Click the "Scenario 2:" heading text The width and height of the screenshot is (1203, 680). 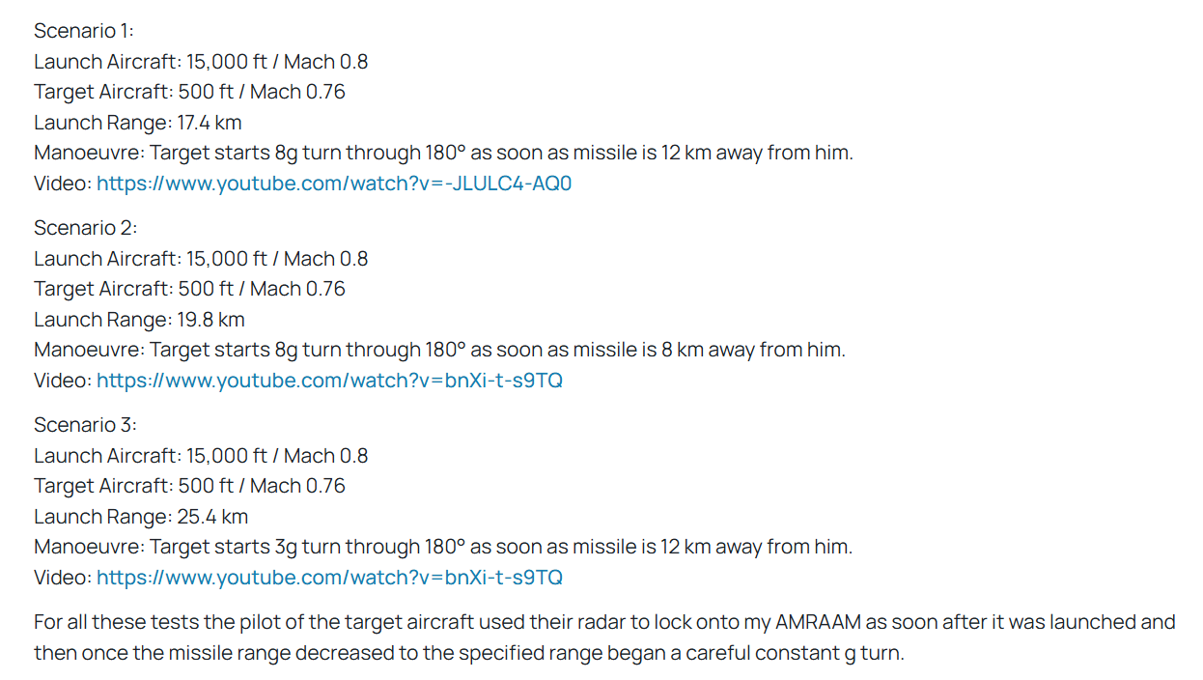pyautogui.click(x=86, y=228)
